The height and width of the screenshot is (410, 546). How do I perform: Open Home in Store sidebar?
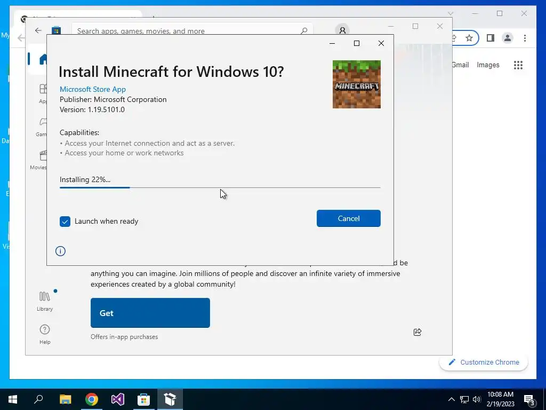pyautogui.click(x=43, y=59)
